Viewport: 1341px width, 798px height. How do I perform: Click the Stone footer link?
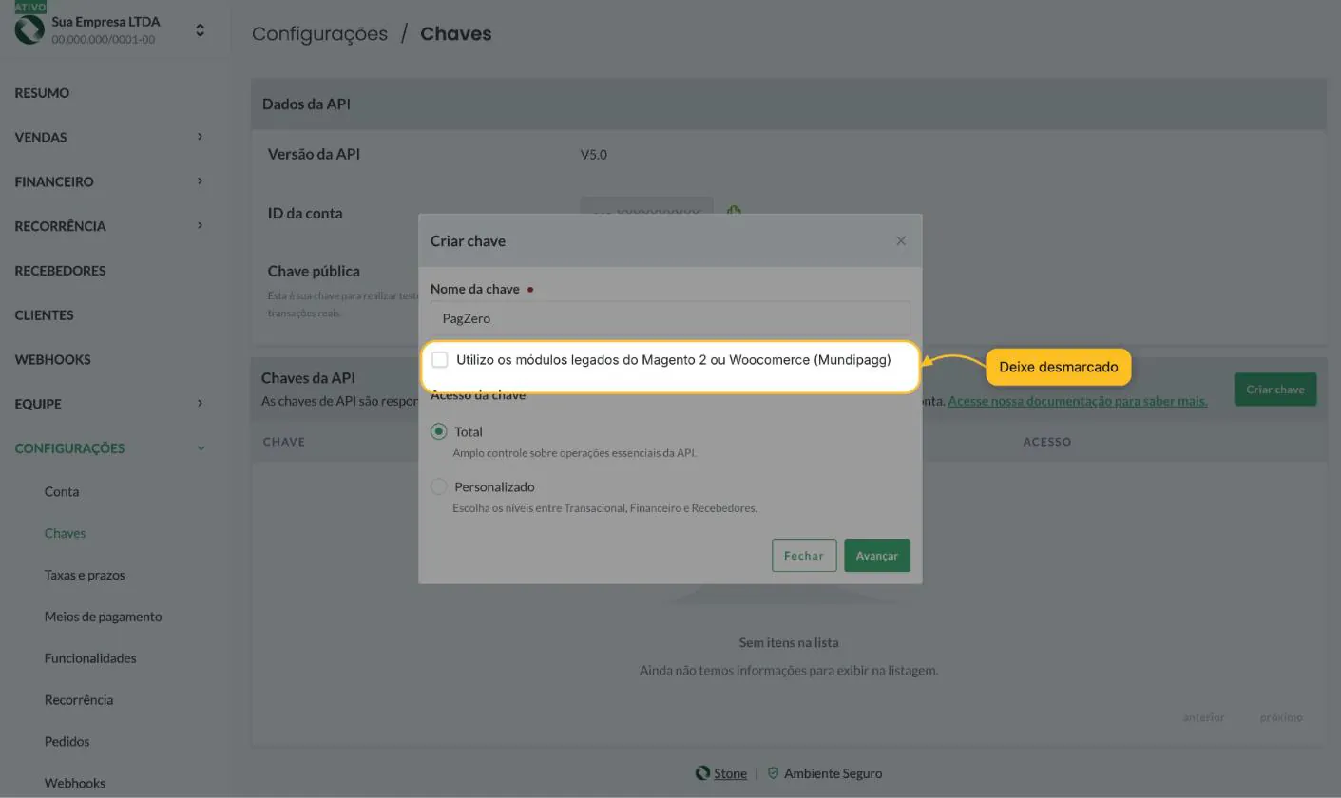pos(730,773)
